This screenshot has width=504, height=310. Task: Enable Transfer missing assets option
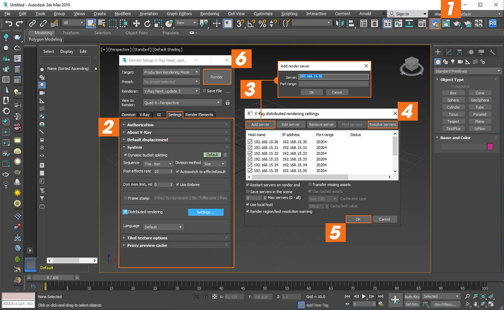tap(310, 184)
